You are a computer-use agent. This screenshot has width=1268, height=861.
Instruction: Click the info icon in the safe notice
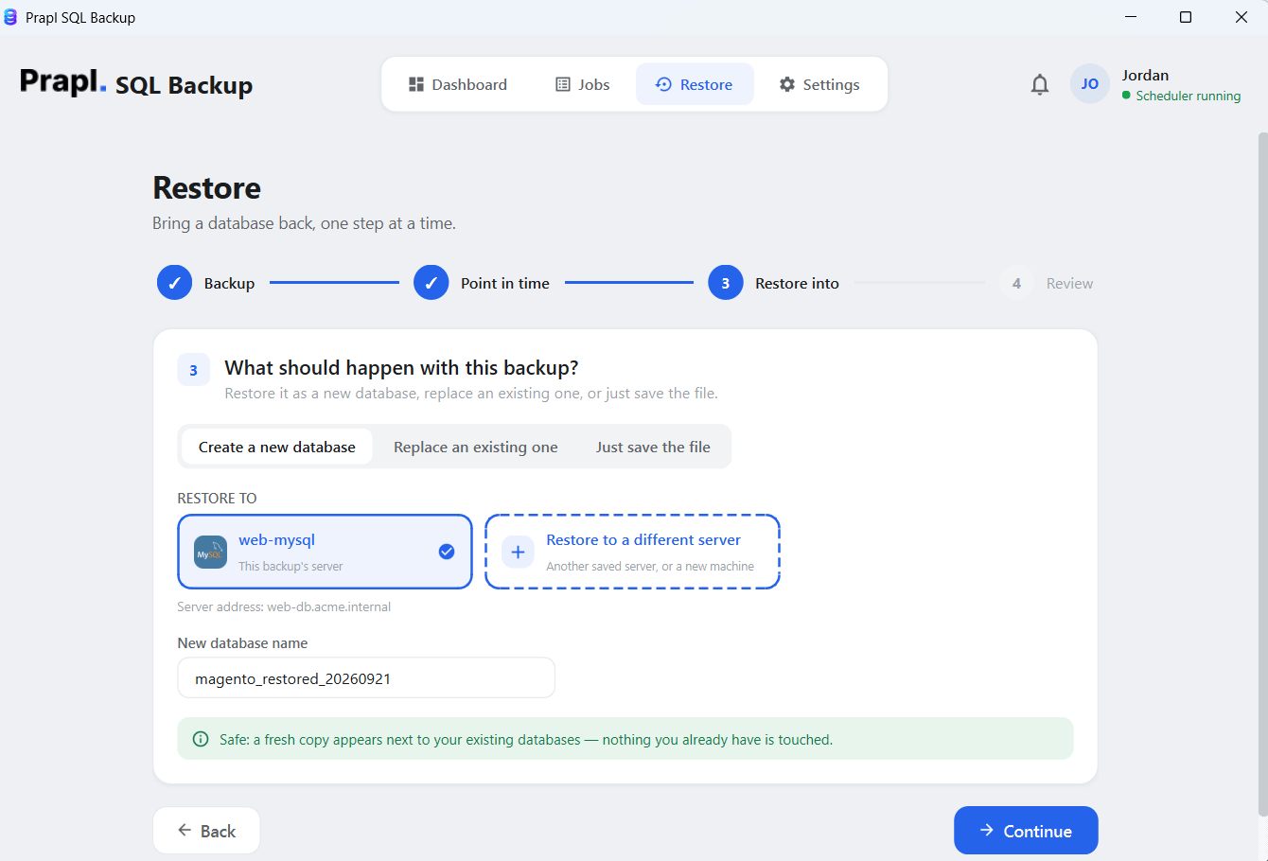click(201, 740)
